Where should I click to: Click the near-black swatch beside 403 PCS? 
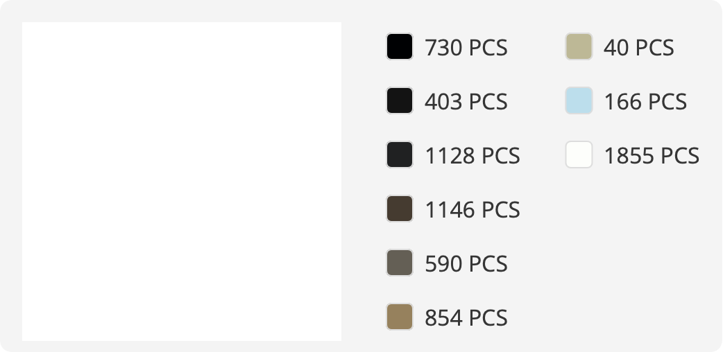point(399,100)
